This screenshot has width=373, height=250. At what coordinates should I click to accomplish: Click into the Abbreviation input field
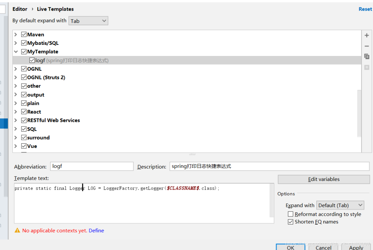(x=92, y=166)
